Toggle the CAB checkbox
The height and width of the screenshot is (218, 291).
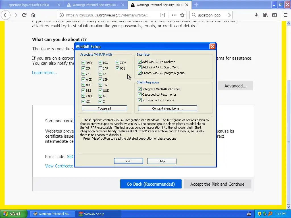click(x=83, y=96)
